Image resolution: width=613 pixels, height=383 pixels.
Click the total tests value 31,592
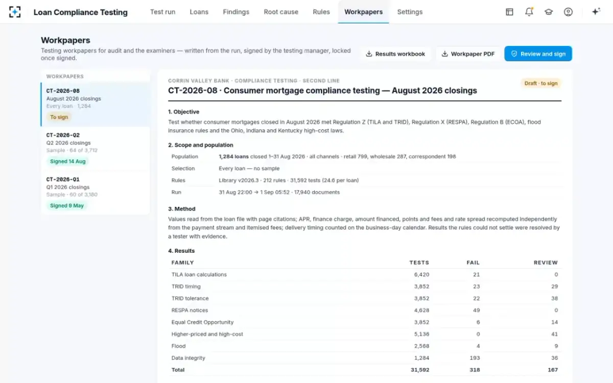[x=420, y=370]
